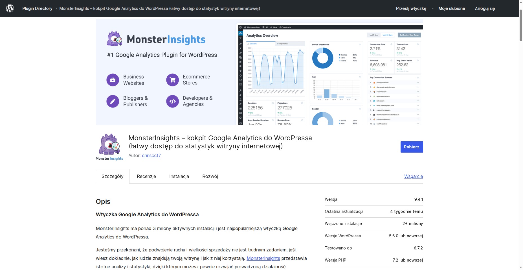
Task: Click the scrollbar up arrow
Action: [521, 3]
